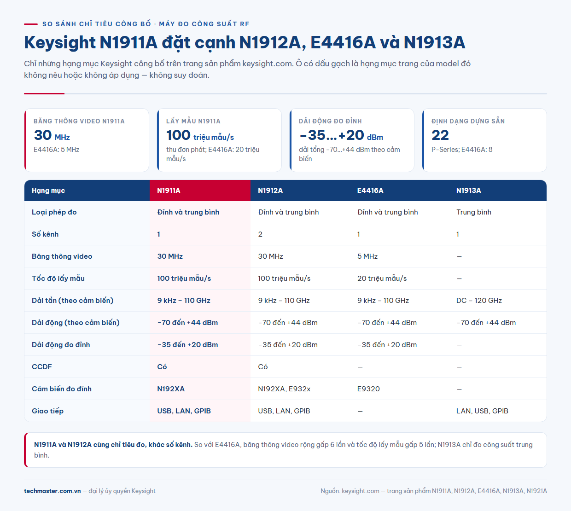The height and width of the screenshot is (511, 571).
Task: Click the '22' card value
Action: (440, 135)
